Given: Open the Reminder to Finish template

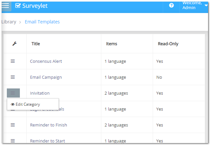Looking at the screenshot, I should pyautogui.click(x=49, y=125).
